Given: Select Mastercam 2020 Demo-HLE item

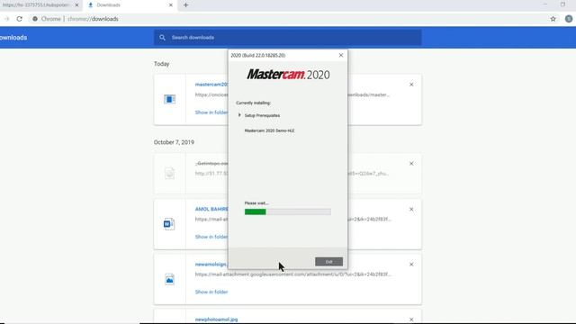Looking at the screenshot, I should [x=269, y=130].
